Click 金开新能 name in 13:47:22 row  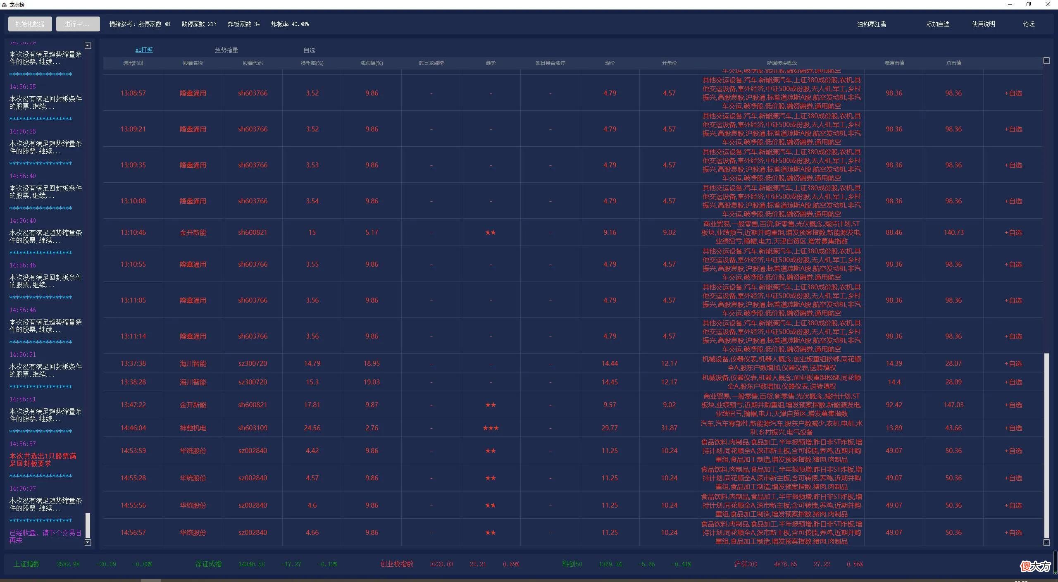click(193, 405)
